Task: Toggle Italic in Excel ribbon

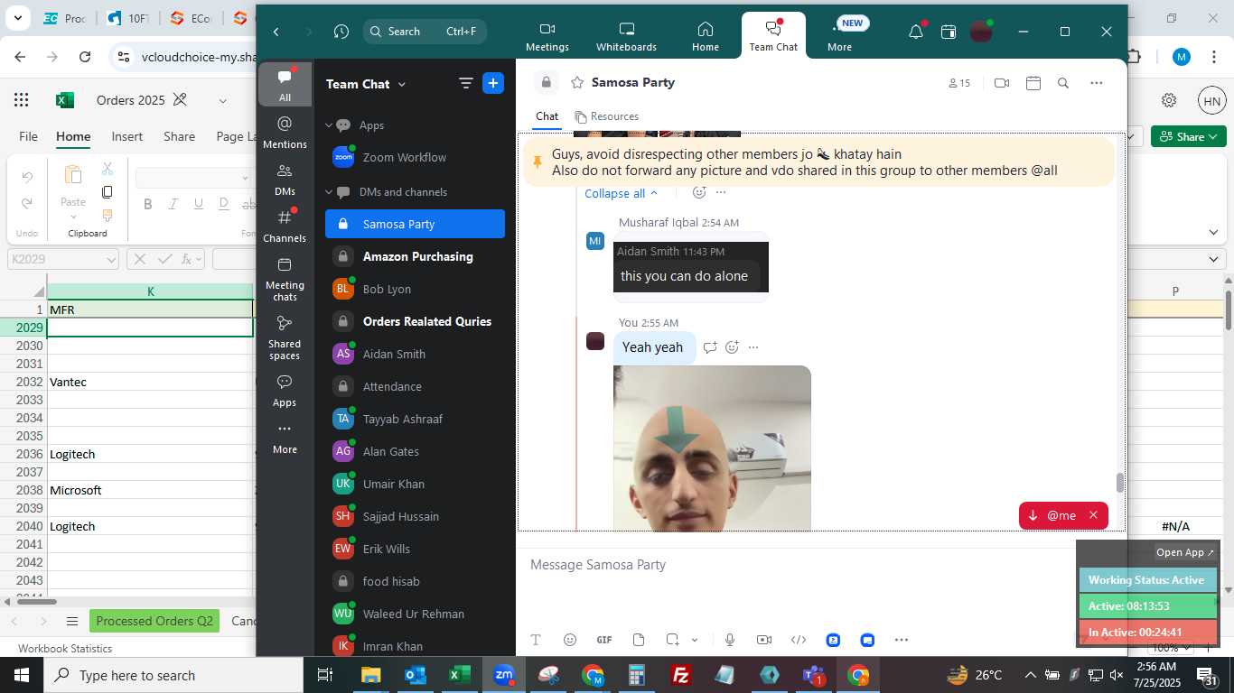Action: [x=173, y=204]
